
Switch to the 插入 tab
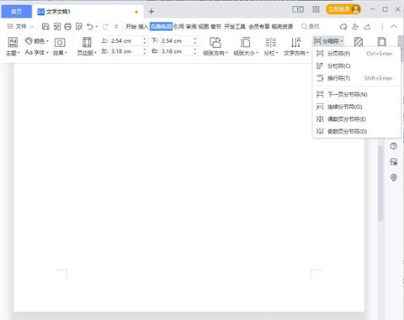(143, 27)
